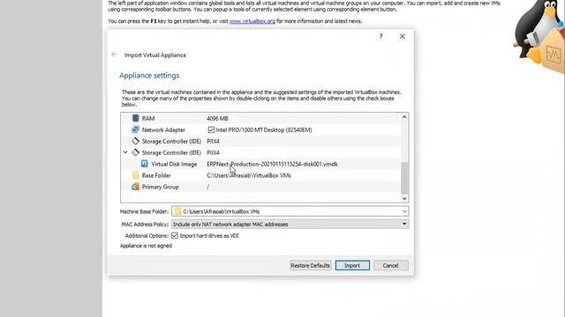
Task: Click the Restore Defaults button
Action: (x=310, y=266)
